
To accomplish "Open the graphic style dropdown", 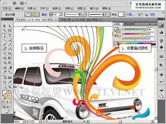I will coord(124,14).
